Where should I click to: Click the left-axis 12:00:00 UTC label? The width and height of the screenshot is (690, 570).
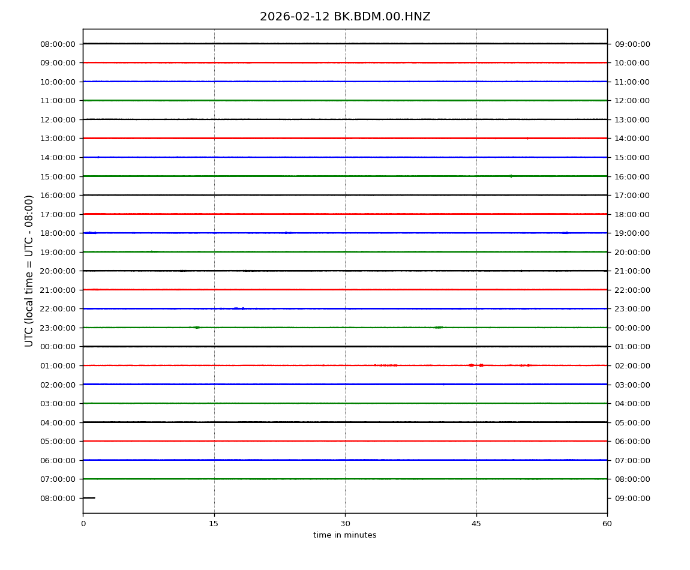pos(58,119)
